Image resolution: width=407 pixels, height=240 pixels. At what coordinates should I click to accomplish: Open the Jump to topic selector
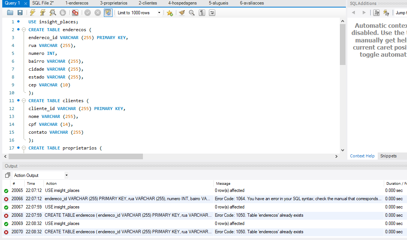pos(401,13)
